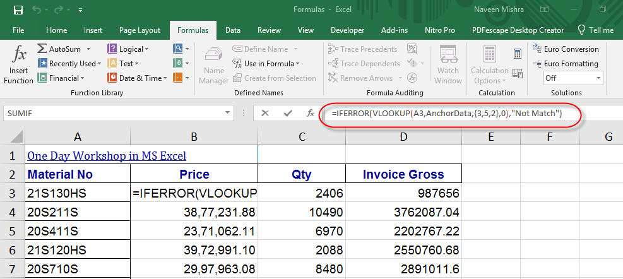Click the Show Formulas icon

[x=412, y=49]
